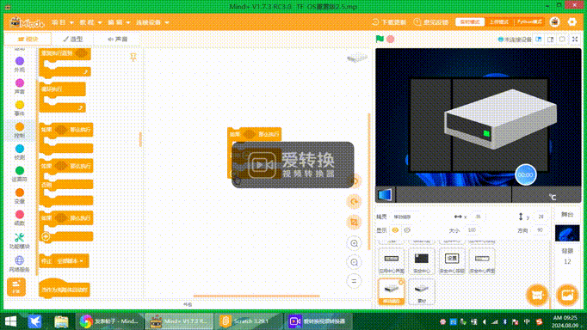
Task: Switch to large stage layout icon
Action: click(550, 39)
